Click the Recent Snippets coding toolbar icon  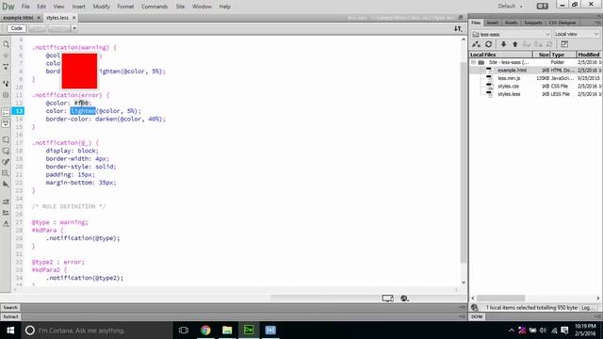point(6,173)
